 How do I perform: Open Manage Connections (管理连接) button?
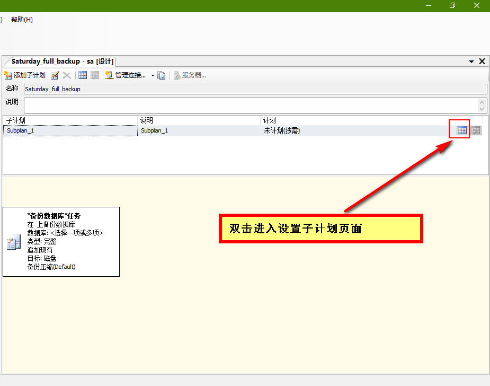point(126,75)
